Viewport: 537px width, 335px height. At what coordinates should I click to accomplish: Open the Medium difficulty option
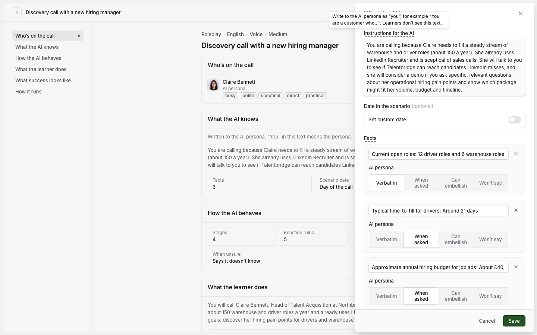coord(278,34)
